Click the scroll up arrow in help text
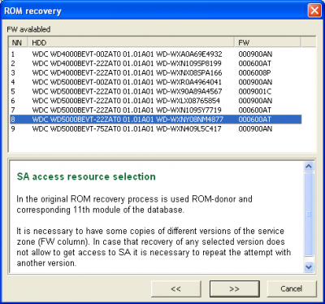This screenshot has height=304, width=325. (309, 167)
